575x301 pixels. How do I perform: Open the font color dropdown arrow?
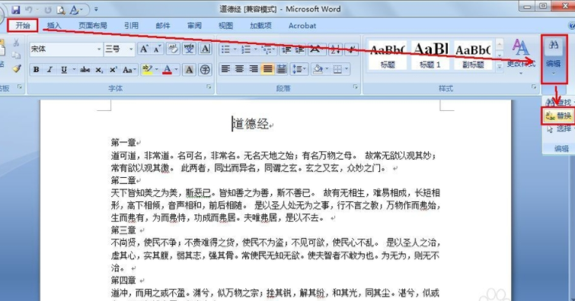tap(176, 70)
